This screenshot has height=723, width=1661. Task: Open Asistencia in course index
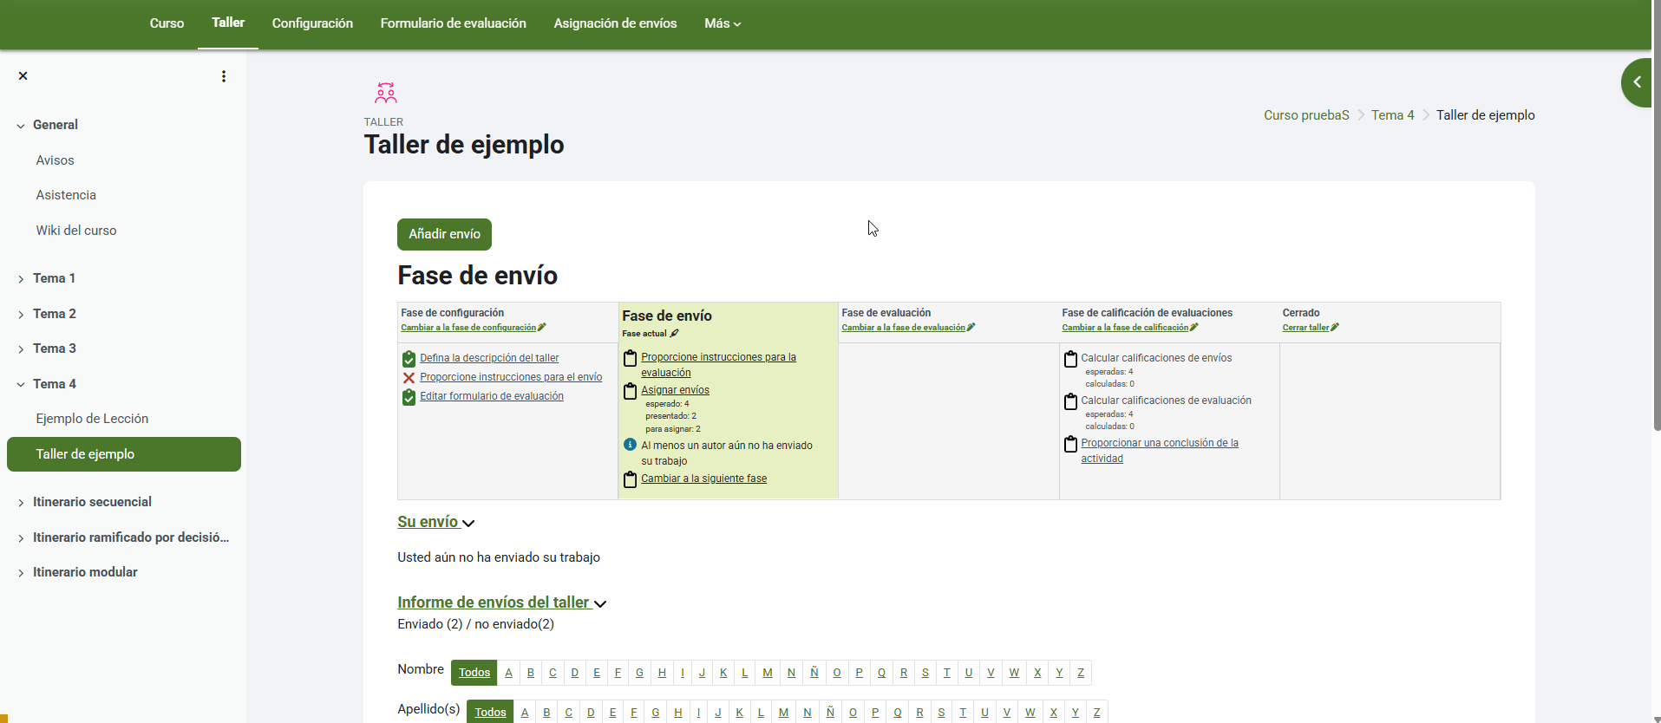pos(66,195)
